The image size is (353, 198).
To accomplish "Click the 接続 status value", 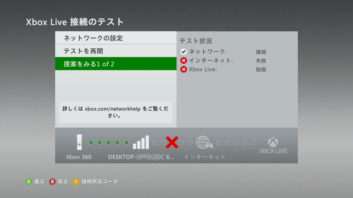I will [x=261, y=52].
